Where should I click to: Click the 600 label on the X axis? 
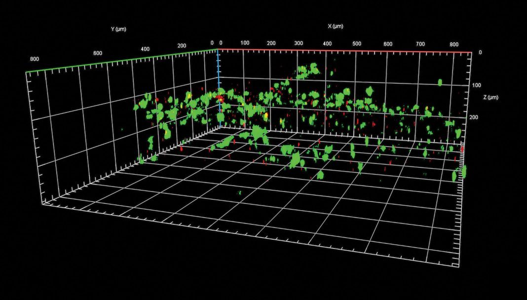pyautogui.click(x=388, y=44)
